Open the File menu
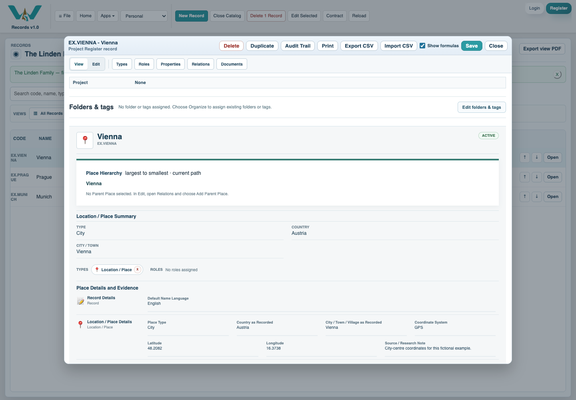Image resolution: width=576 pixels, height=400 pixels. tap(64, 16)
